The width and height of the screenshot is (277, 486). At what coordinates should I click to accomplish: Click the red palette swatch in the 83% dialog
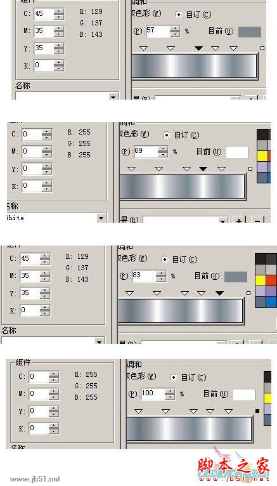[271, 280]
